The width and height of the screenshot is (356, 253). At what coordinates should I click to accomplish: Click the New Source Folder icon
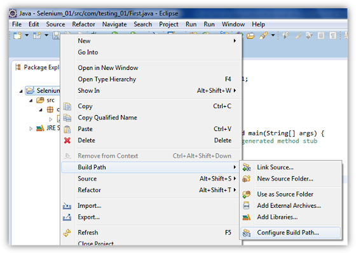(247, 179)
